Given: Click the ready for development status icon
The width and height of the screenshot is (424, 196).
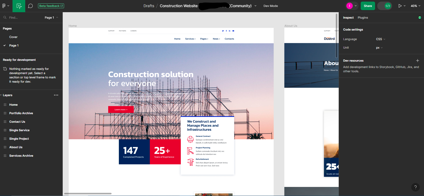Looking at the screenshot, I should [x=5, y=69].
